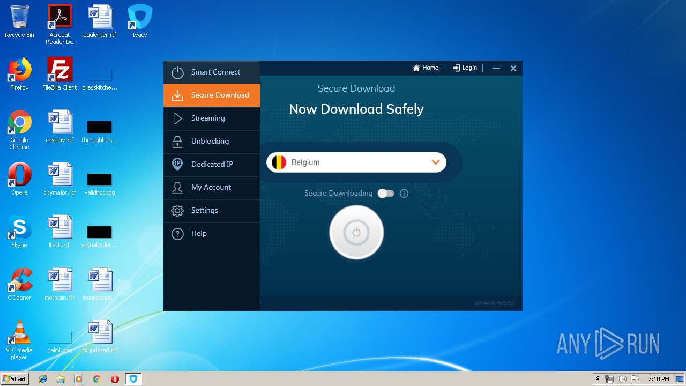Open the Smart Connect section

[x=212, y=72]
